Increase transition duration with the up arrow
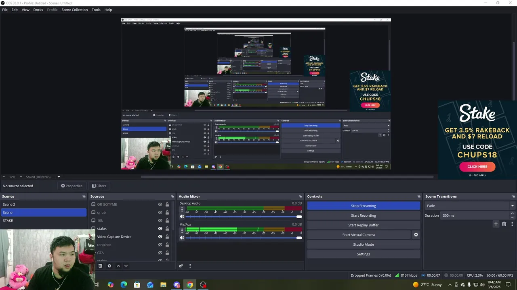517x290 pixels. click(513, 213)
